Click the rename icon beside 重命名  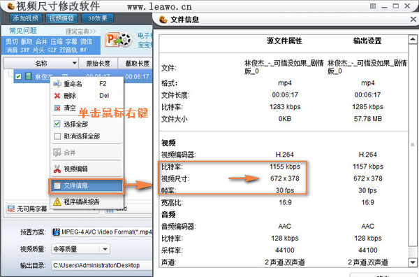coord(57,84)
